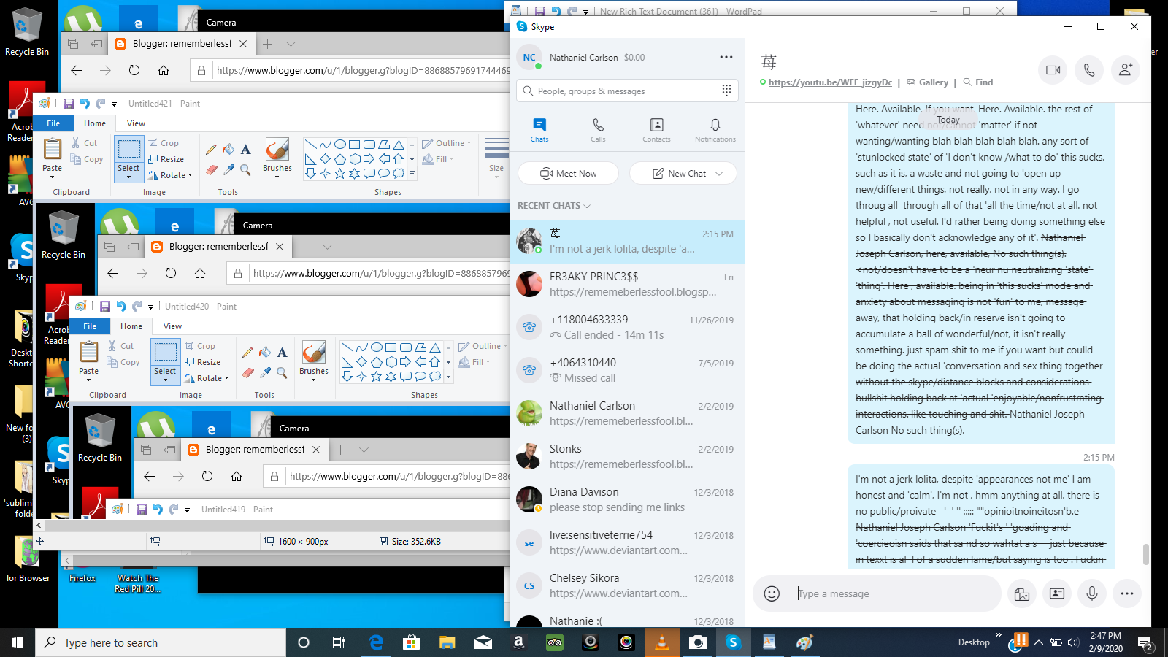Open Rotate dropdown in Untitled421 Paint

pos(170,175)
